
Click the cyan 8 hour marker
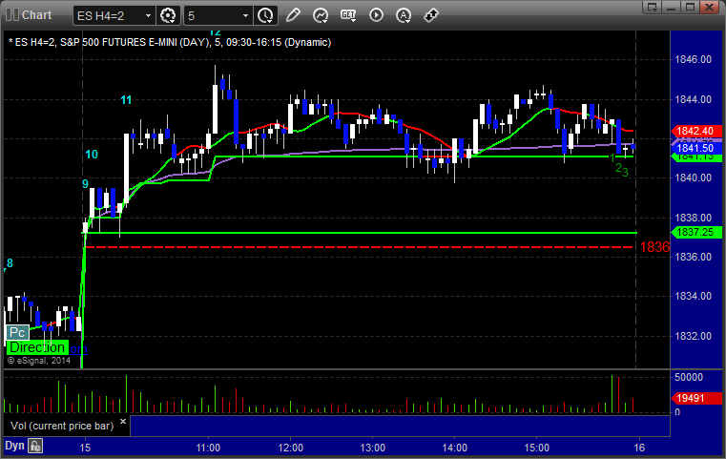(10, 263)
